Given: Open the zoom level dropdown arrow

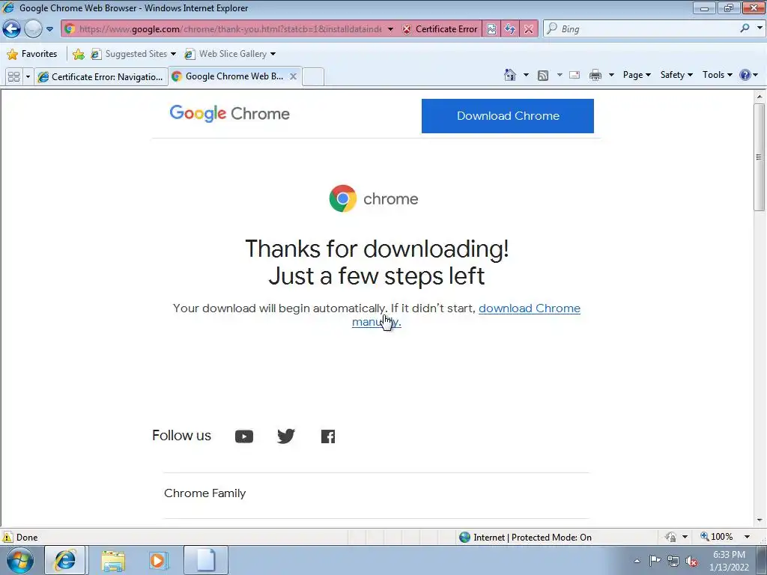Looking at the screenshot, I should pos(747,537).
